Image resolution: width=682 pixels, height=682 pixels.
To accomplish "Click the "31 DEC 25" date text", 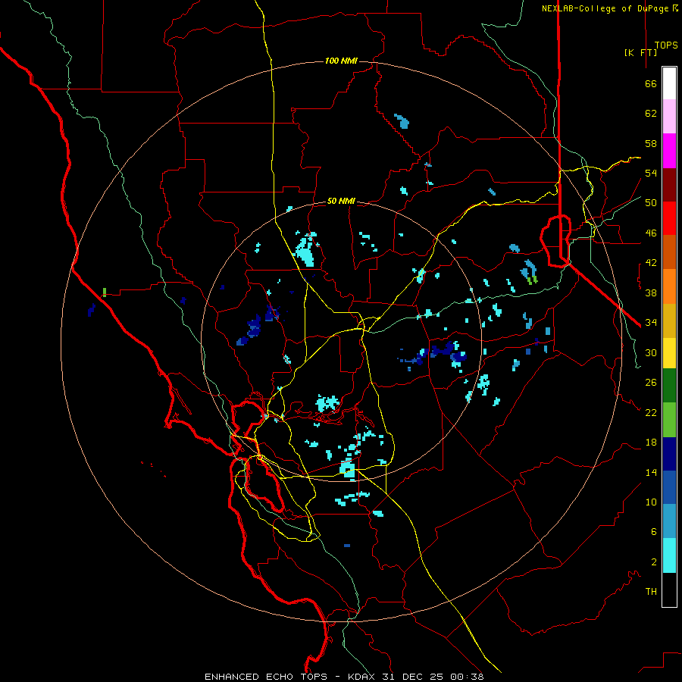I will point(413,677).
